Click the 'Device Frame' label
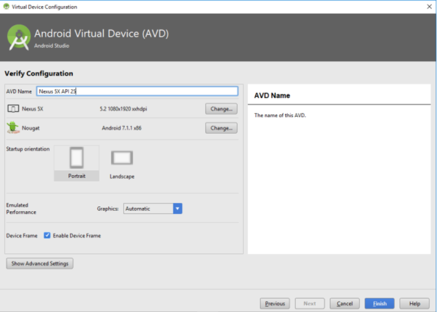This screenshot has width=437, height=312. 22,236
